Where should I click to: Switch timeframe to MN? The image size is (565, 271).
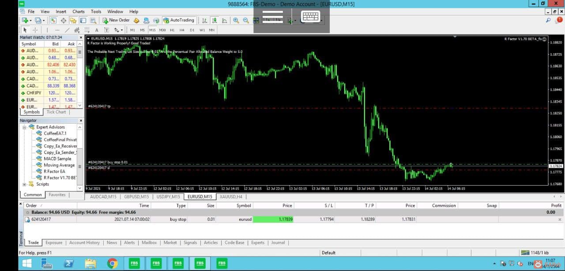pos(212,30)
